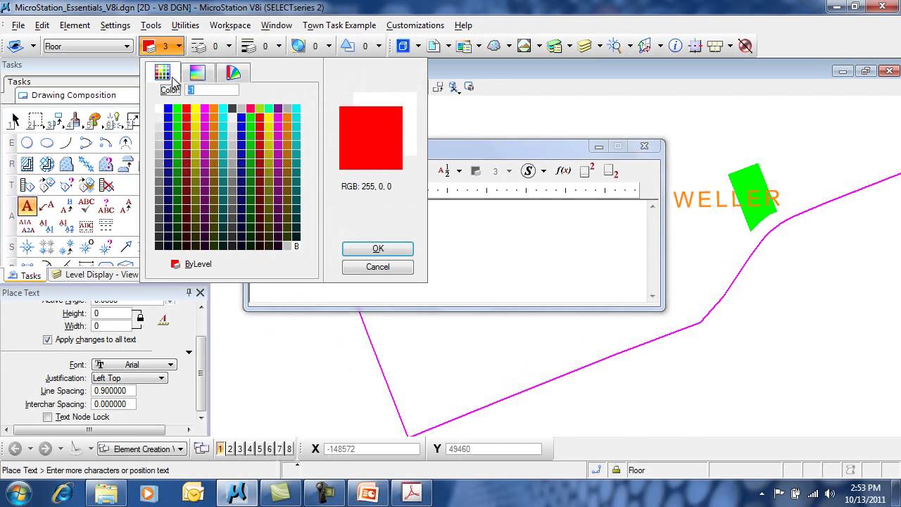
Task: Choose the ByLevel color option
Action: click(x=191, y=264)
